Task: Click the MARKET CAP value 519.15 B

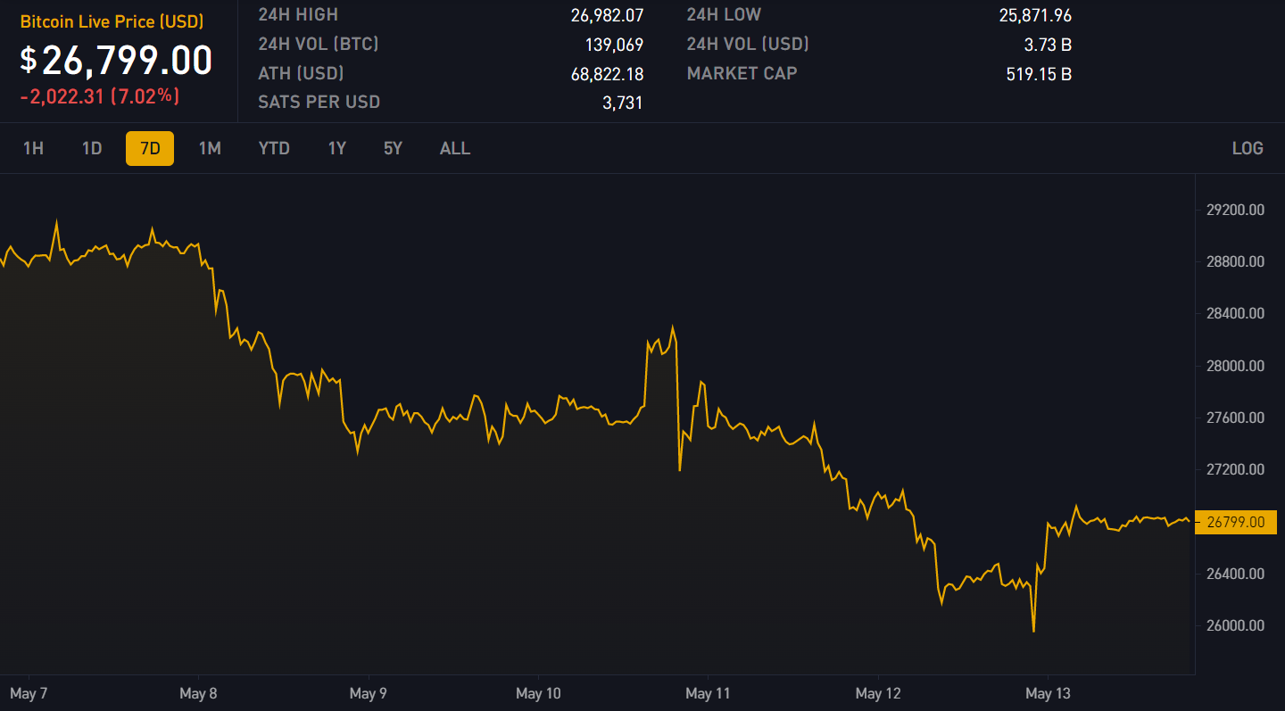Action: 1039,74
